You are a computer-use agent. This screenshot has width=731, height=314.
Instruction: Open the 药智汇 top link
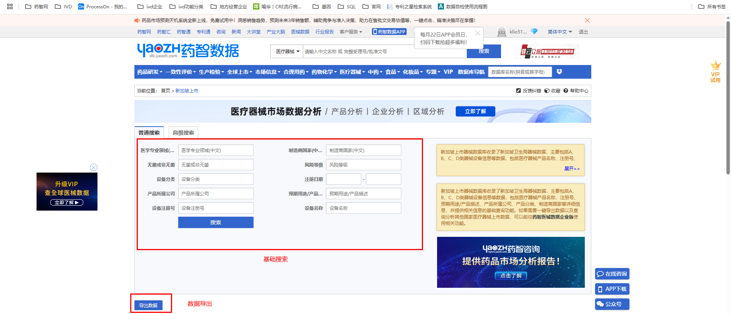click(x=164, y=32)
